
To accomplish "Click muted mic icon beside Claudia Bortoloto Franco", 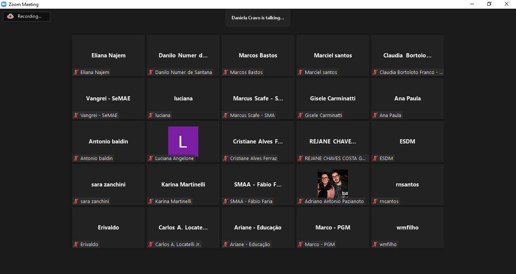I will click(x=375, y=72).
